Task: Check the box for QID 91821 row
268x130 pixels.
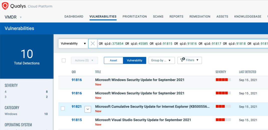Action: (63, 108)
